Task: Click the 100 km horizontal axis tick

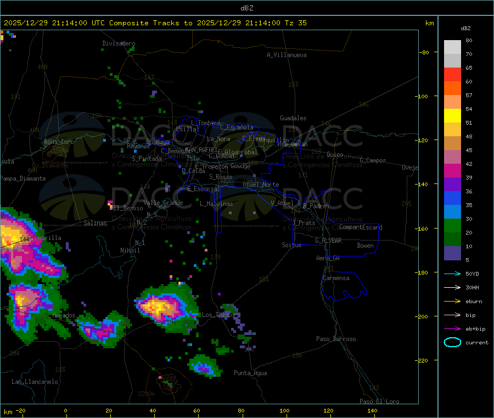Action: tap(284, 411)
